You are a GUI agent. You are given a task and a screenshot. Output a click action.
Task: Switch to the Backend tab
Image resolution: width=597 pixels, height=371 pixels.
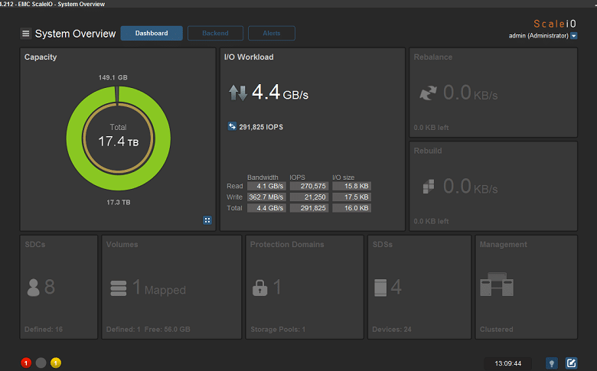[215, 33]
